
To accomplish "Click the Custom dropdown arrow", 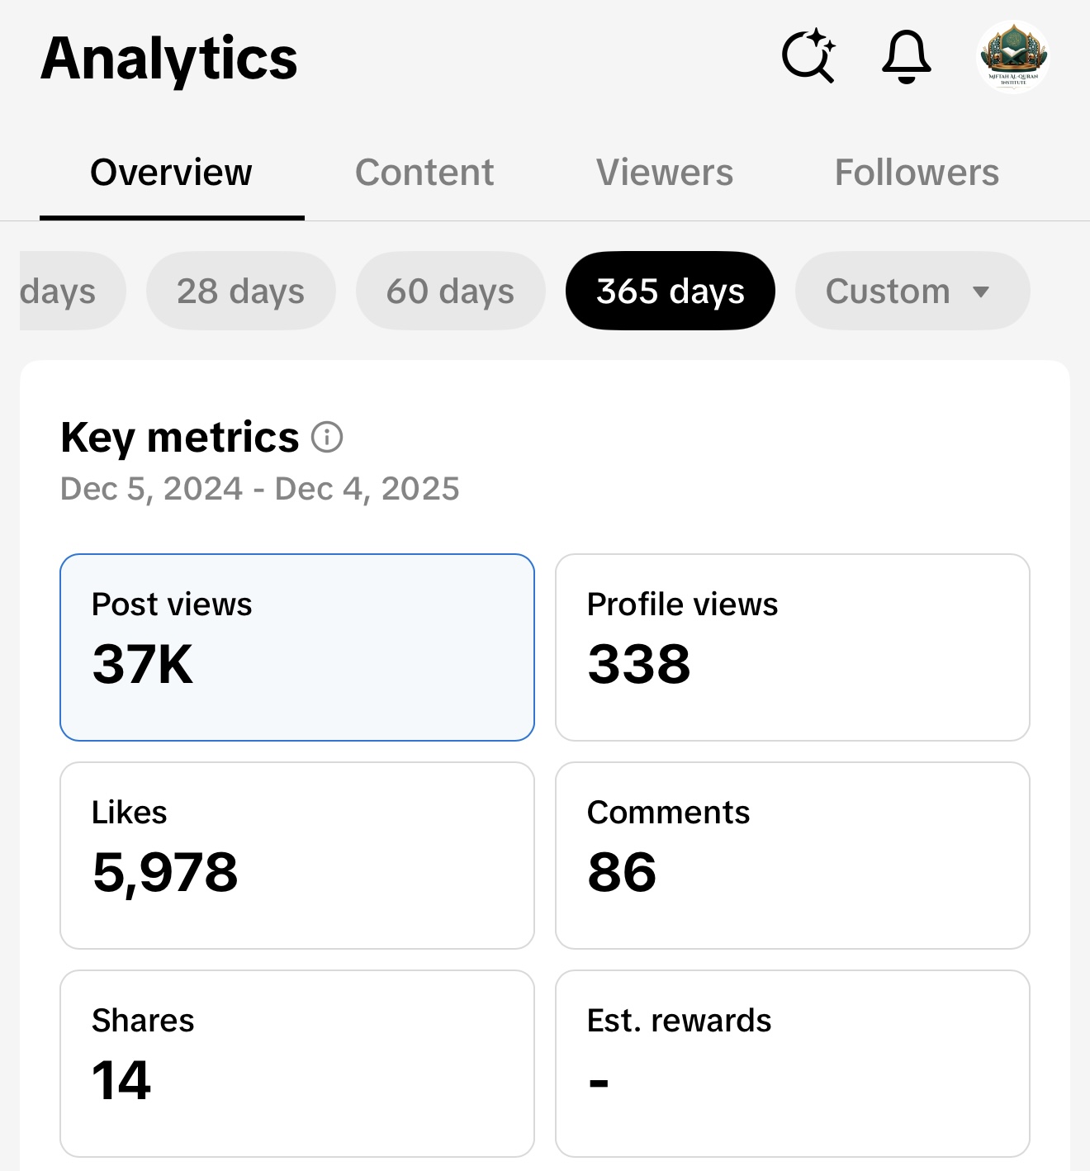I will (x=981, y=292).
